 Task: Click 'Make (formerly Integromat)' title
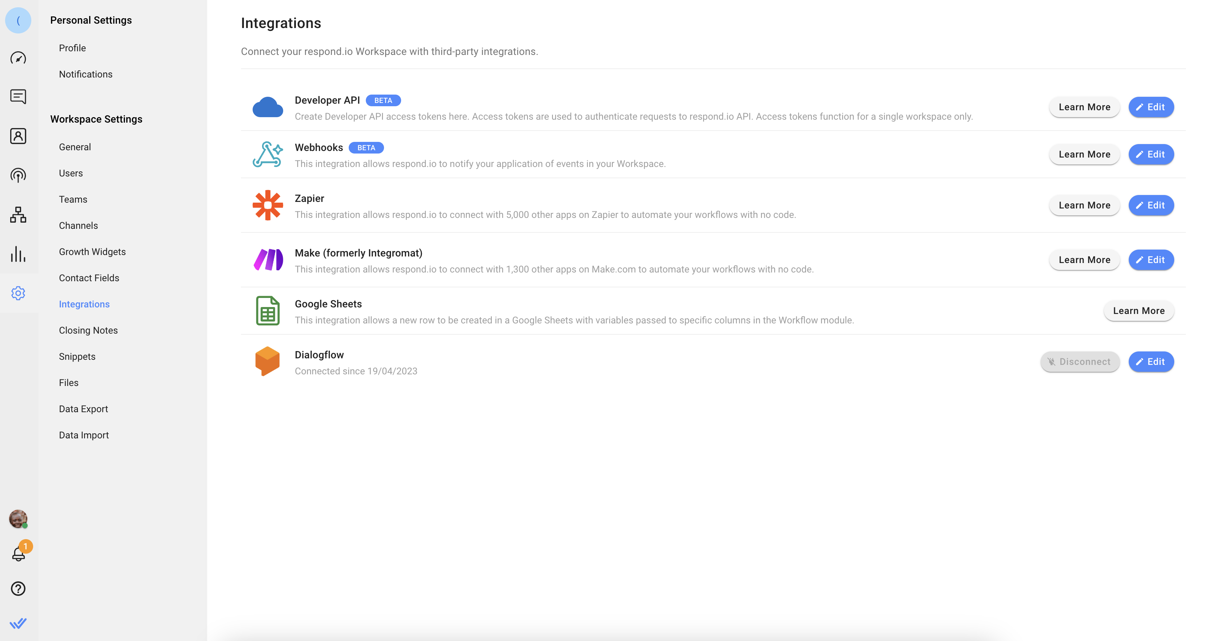click(x=359, y=252)
